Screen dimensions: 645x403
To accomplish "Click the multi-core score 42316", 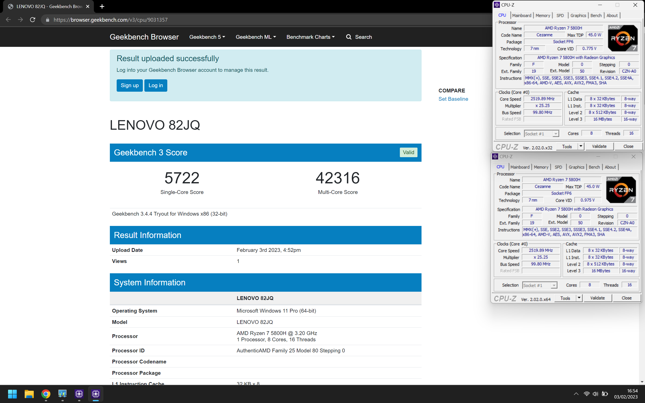I will point(338,178).
